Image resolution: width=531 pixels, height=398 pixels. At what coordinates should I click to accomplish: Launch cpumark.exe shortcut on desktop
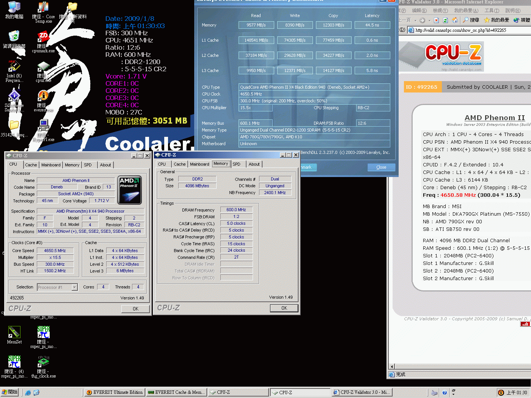click(x=43, y=41)
